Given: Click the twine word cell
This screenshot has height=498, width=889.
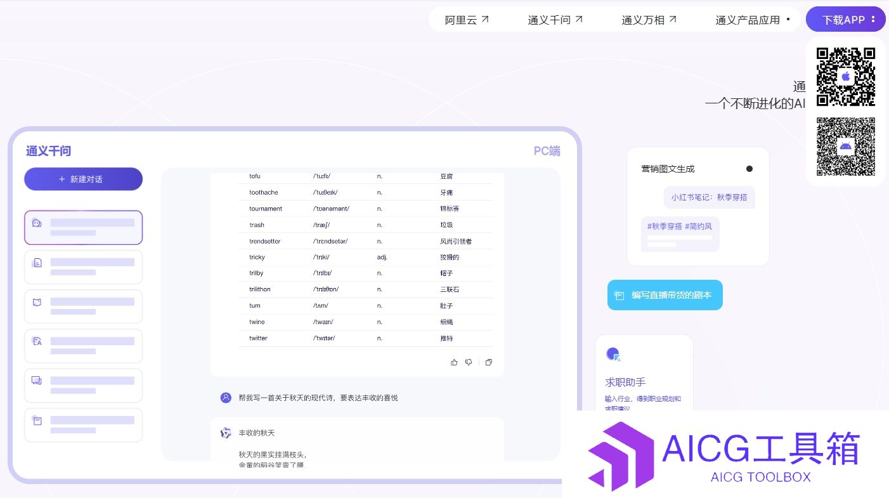Looking at the screenshot, I should [x=257, y=322].
